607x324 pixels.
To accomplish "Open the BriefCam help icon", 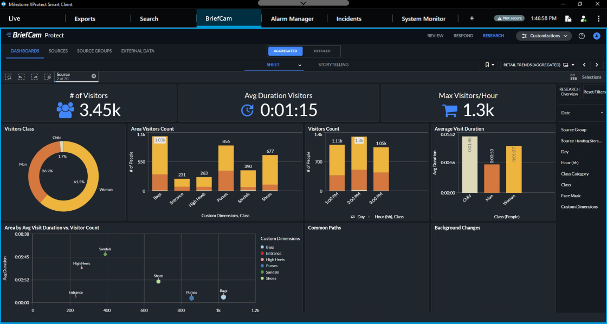I will pos(582,36).
